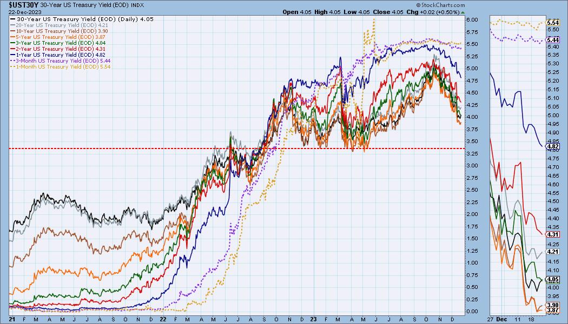Click the 21 year marker on time axis
The image size is (568, 324).
[x=12, y=319]
